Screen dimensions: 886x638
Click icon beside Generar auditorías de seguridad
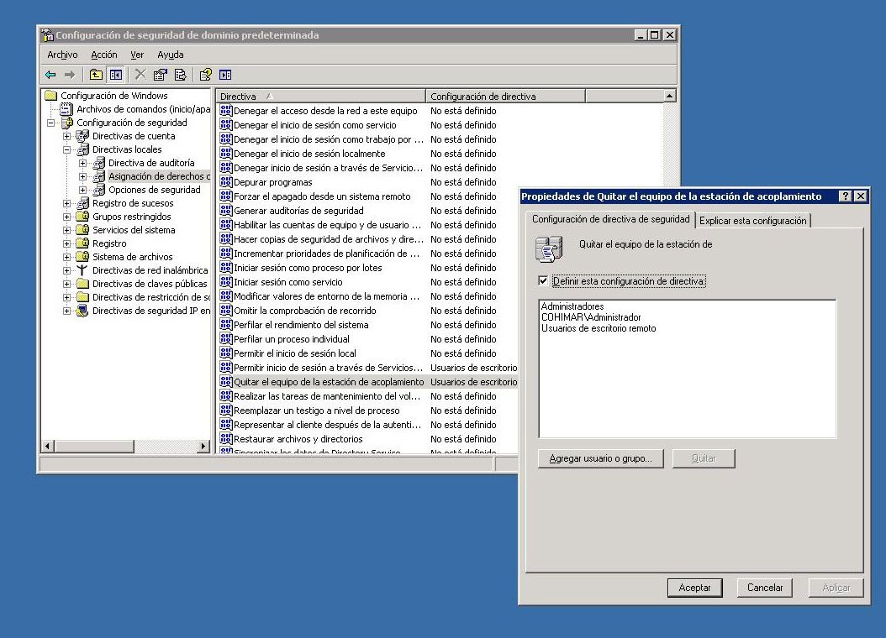click(x=226, y=211)
